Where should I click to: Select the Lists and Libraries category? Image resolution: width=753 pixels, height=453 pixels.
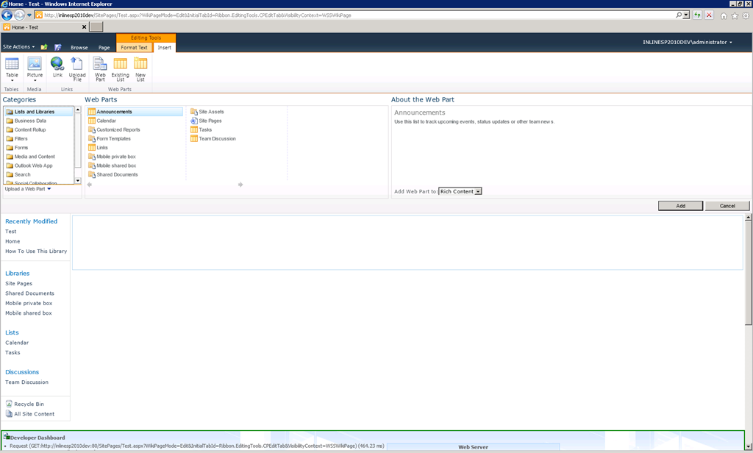[38, 112]
